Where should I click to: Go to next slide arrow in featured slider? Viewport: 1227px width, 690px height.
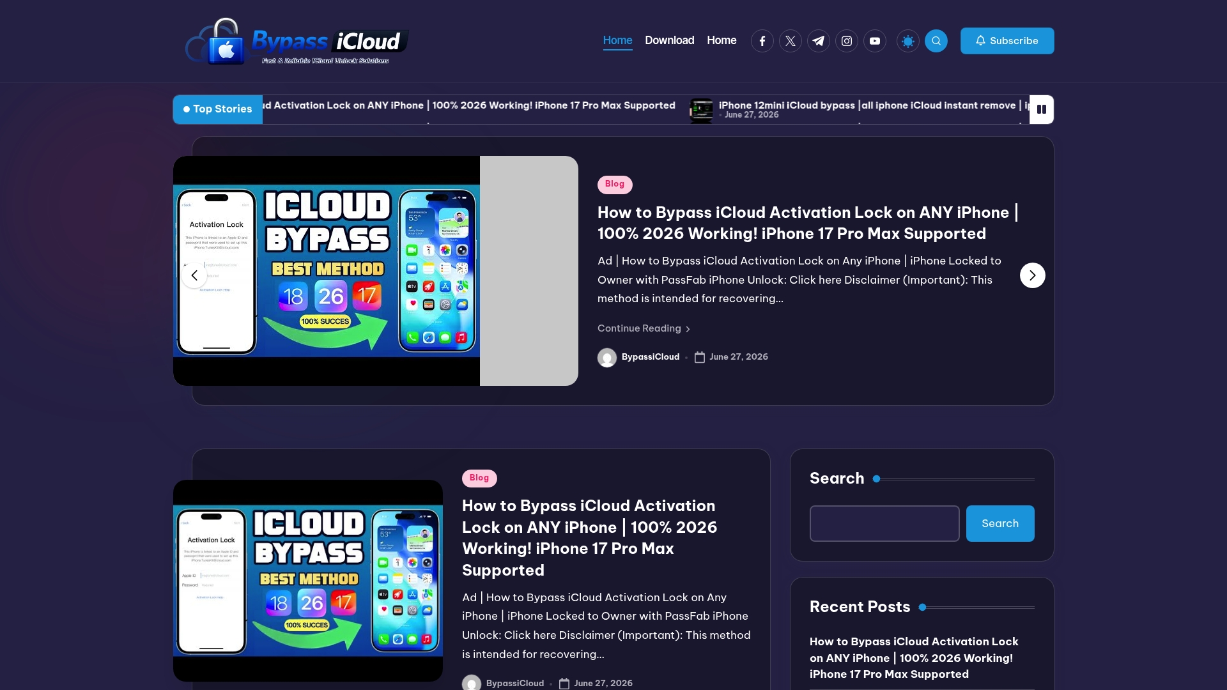1032,275
